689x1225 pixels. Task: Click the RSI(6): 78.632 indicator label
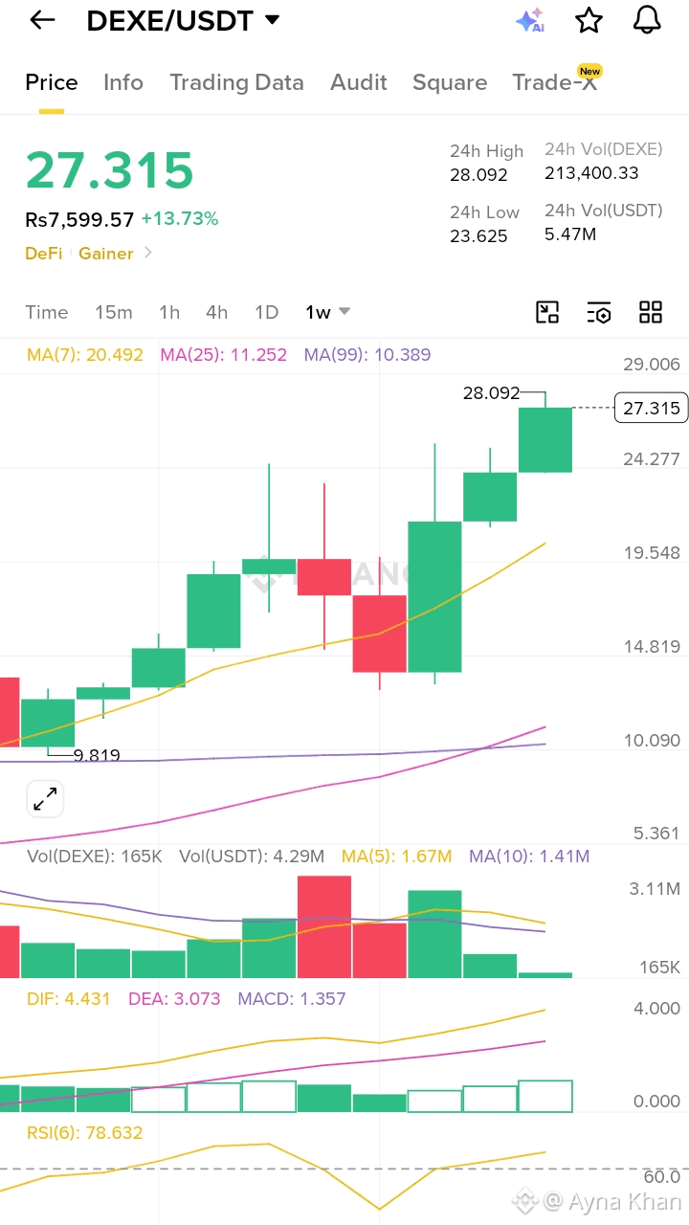coord(85,1133)
